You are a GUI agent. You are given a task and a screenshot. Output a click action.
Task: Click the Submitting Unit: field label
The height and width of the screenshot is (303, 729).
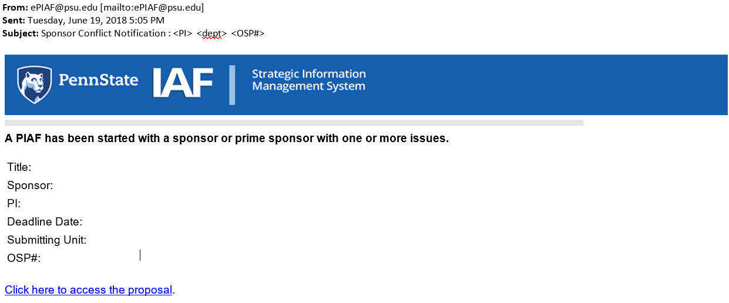tap(47, 240)
